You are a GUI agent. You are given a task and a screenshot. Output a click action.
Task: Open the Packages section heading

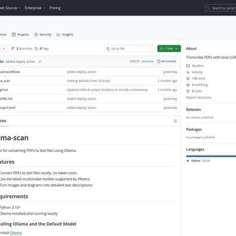pyautogui.click(x=194, y=129)
